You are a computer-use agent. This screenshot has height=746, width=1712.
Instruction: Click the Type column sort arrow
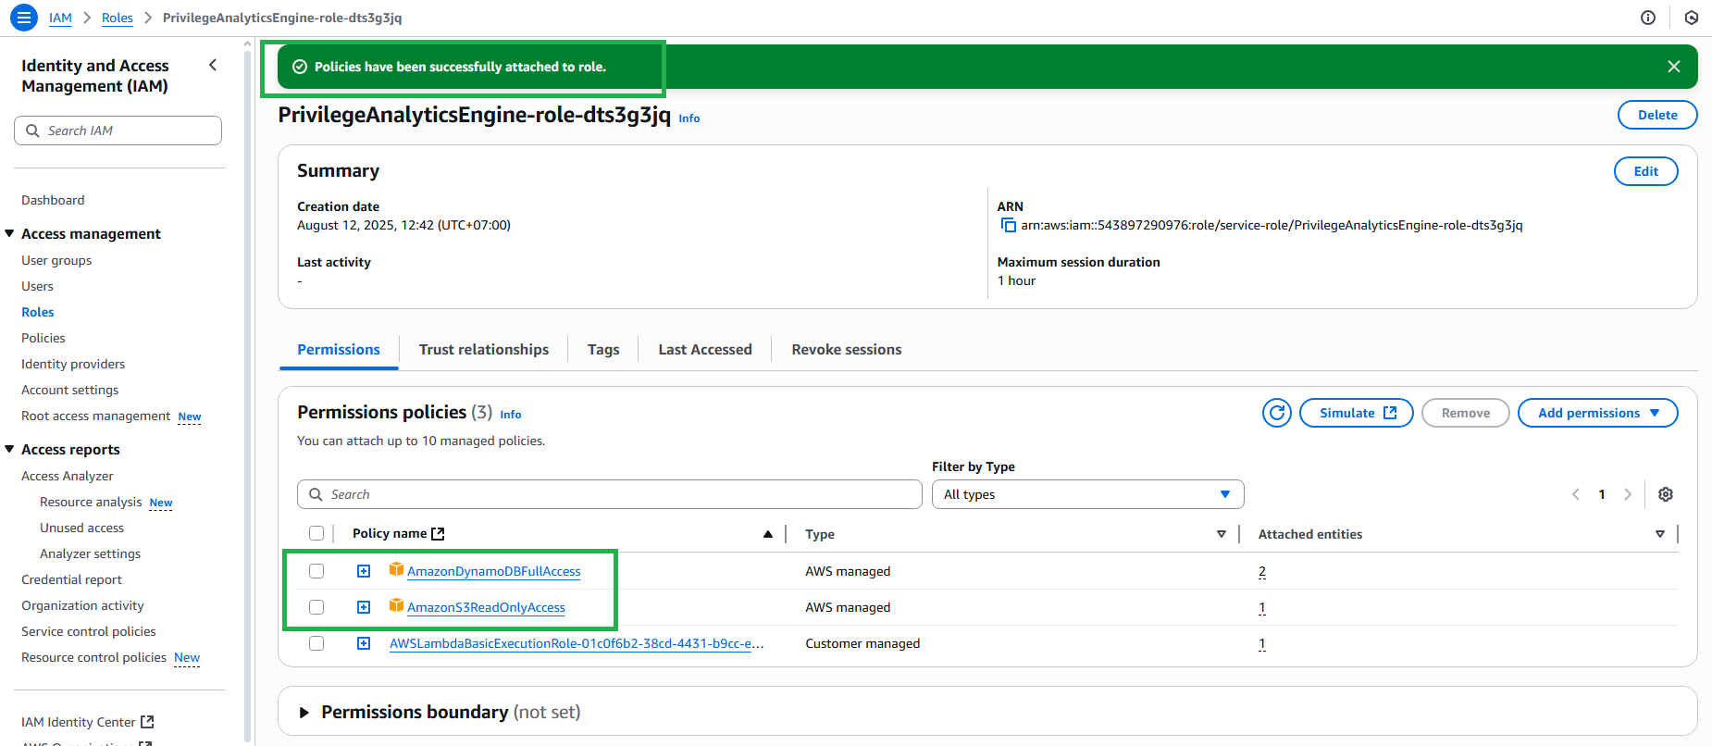[1222, 534]
